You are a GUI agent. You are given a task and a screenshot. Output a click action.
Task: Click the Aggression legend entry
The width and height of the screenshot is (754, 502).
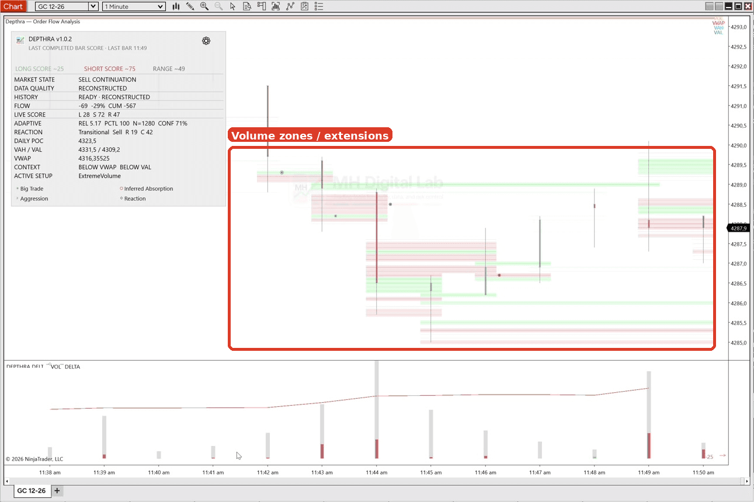[x=32, y=198]
